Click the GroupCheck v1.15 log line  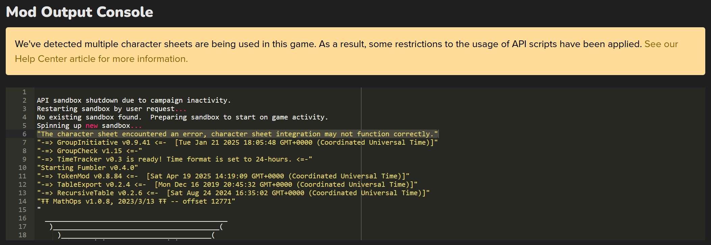(89, 151)
